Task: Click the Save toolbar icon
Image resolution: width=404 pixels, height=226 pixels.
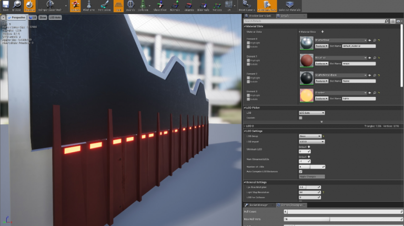Action: (6, 6)
